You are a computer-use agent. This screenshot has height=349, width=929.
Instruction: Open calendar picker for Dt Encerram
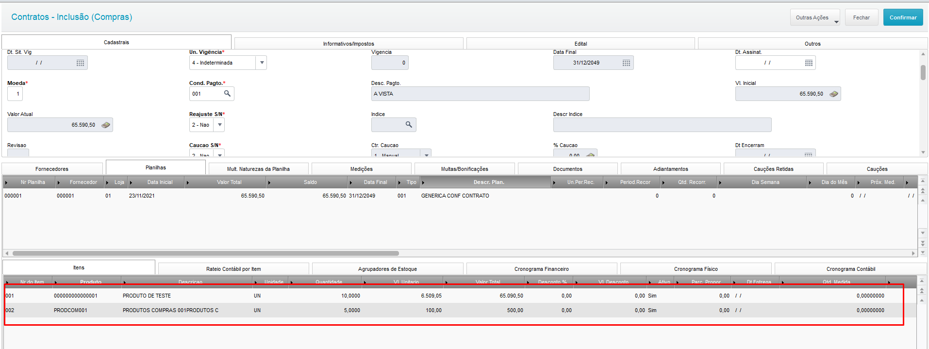[808, 154]
